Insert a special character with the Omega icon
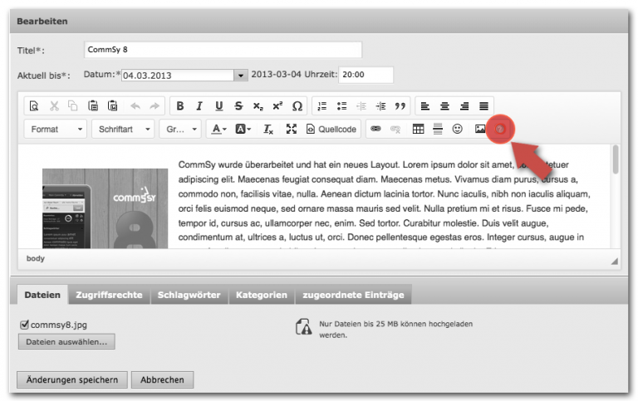The width and height of the screenshot is (638, 401). click(297, 106)
